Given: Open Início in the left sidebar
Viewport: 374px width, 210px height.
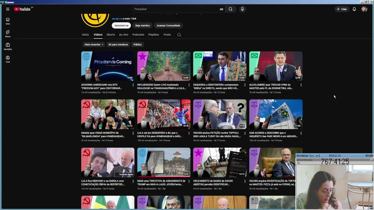Looking at the screenshot, I should pos(8,21).
